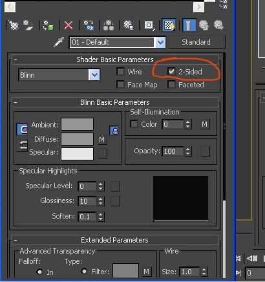Click the specular highlight graph preview

tap(181, 199)
